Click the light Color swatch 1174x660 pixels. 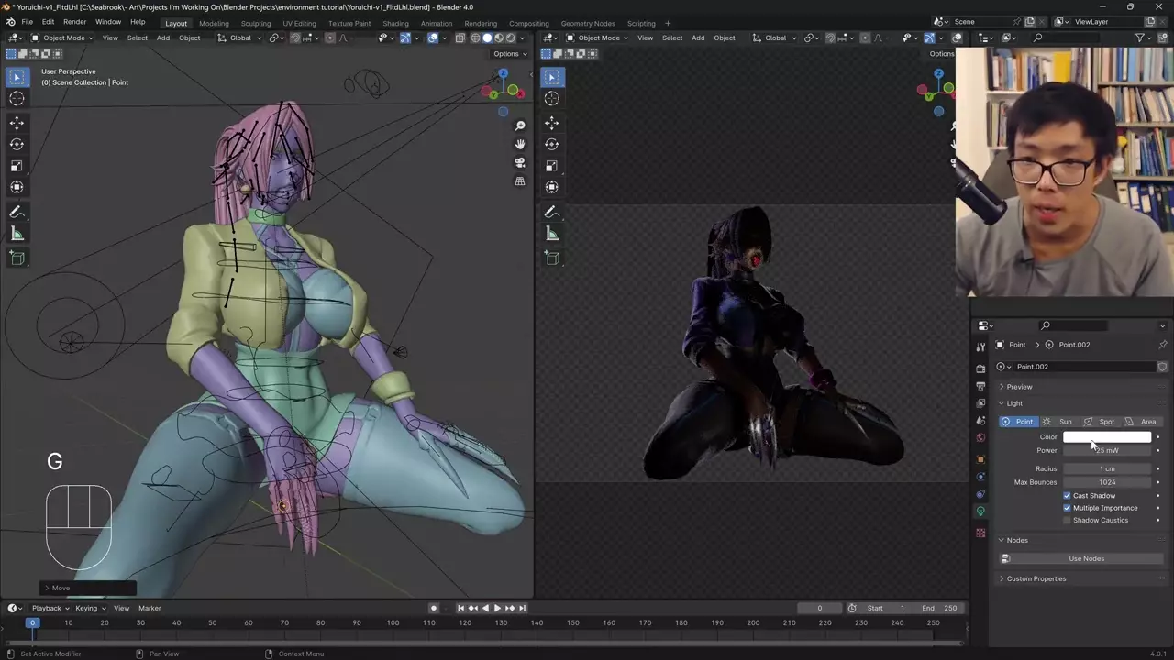[1106, 437]
